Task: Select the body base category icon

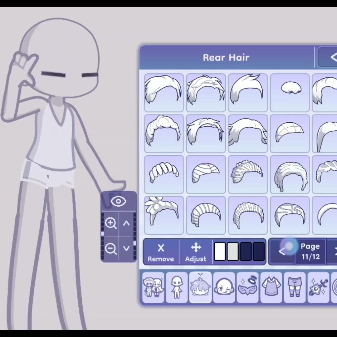Action: click(177, 287)
